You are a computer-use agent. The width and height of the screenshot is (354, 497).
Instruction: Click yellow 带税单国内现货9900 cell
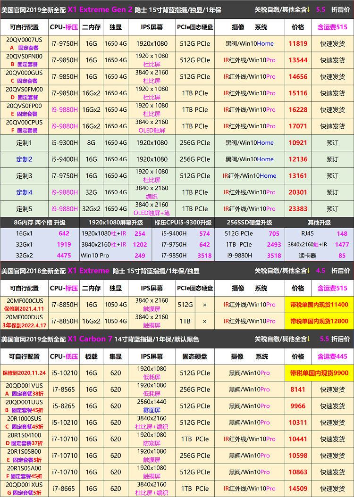click(x=319, y=373)
